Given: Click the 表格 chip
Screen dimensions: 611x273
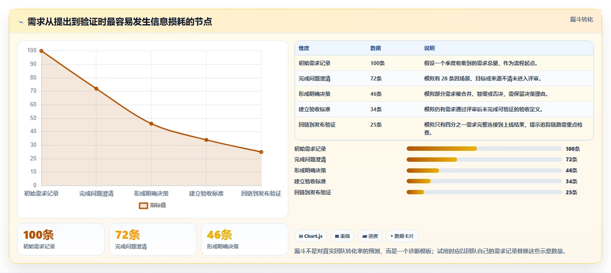Looking at the screenshot, I should coord(342,236).
